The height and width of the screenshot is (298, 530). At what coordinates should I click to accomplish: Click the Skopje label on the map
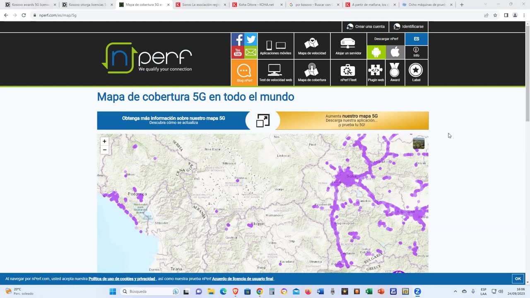point(258,223)
